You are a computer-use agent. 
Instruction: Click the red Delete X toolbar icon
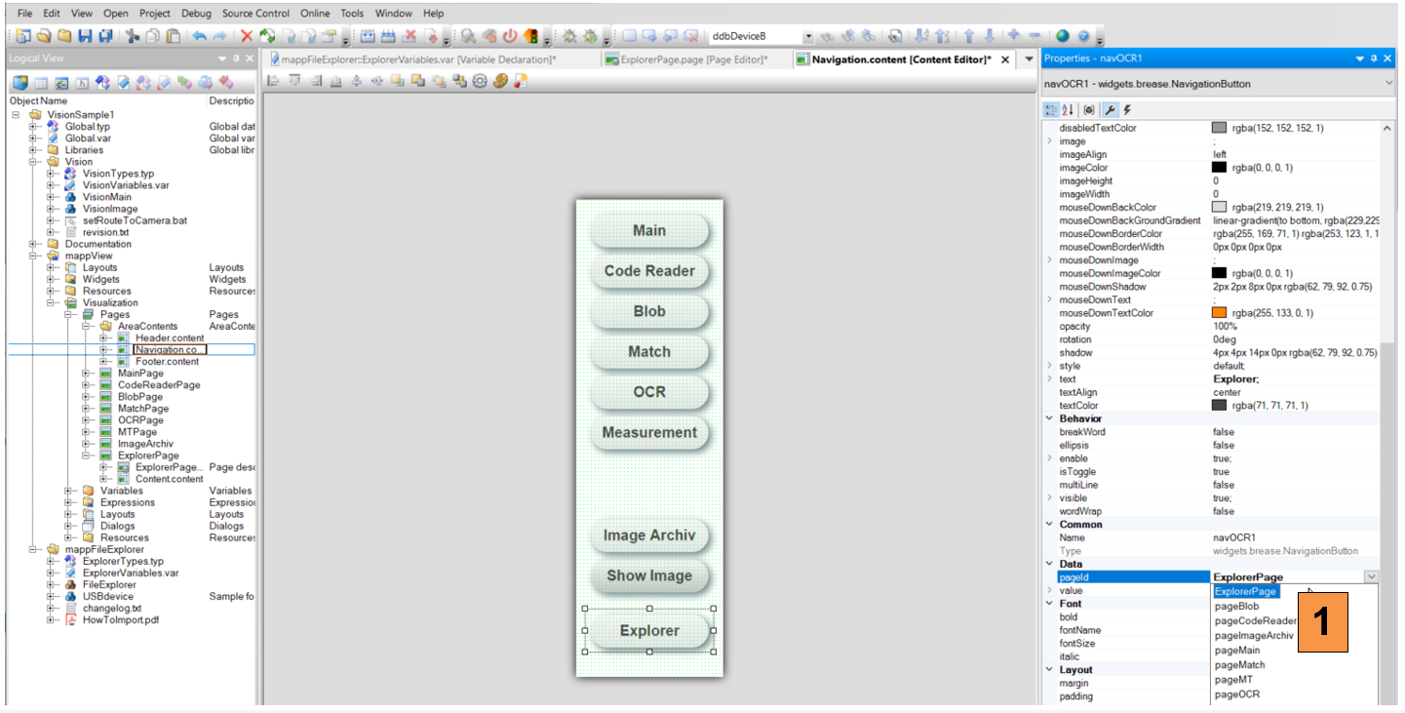pos(247,36)
